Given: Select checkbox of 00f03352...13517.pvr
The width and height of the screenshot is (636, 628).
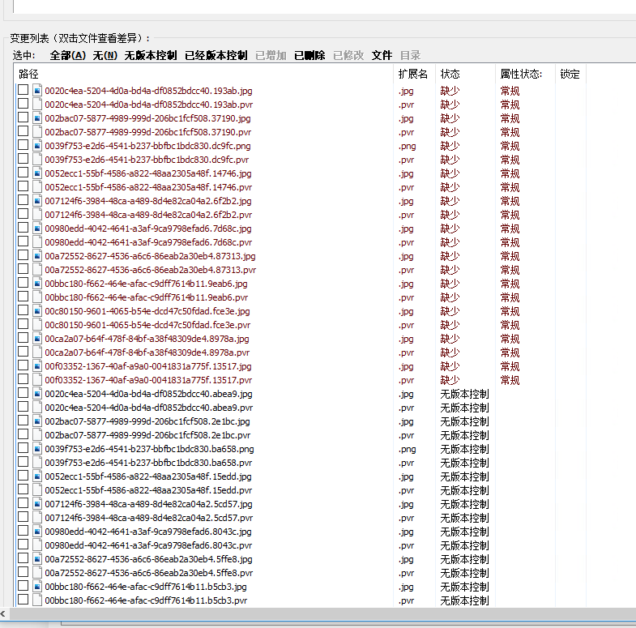Looking at the screenshot, I should 23,379.
